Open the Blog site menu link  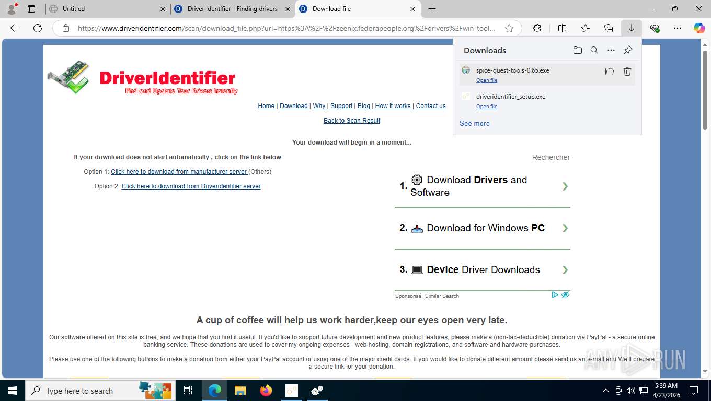[x=364, y=106]
